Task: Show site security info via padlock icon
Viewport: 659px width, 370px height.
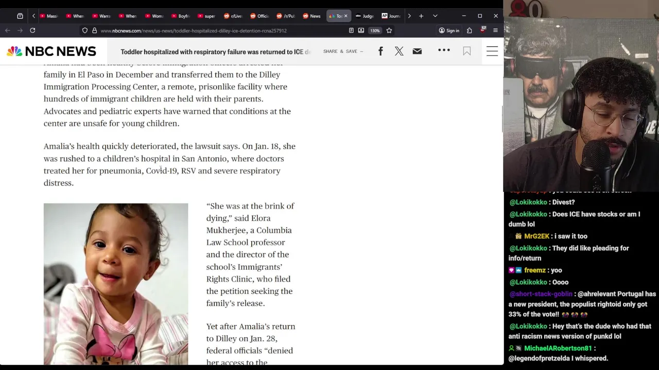Action: [94, 30]
